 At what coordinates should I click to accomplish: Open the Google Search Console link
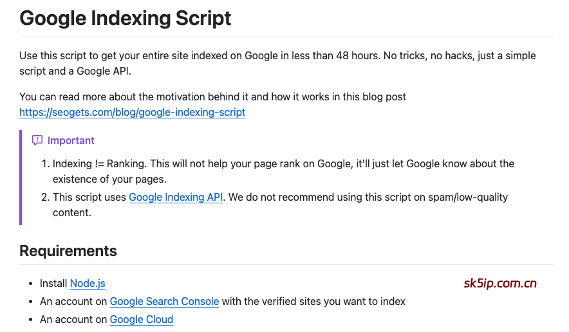(164, 301)
